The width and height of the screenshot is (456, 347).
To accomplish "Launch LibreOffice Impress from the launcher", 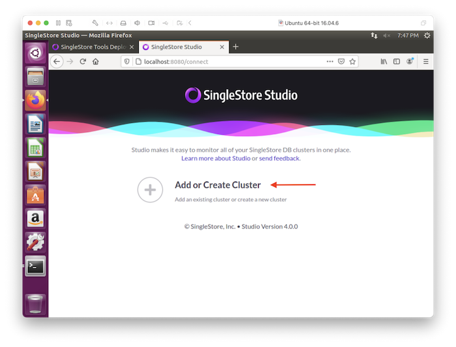I will pos(35,171).
